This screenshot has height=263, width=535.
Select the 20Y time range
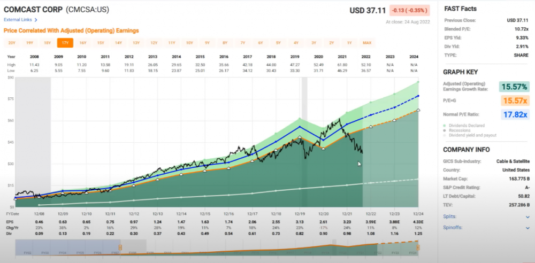pyautogui.click(x=12, y=43)
